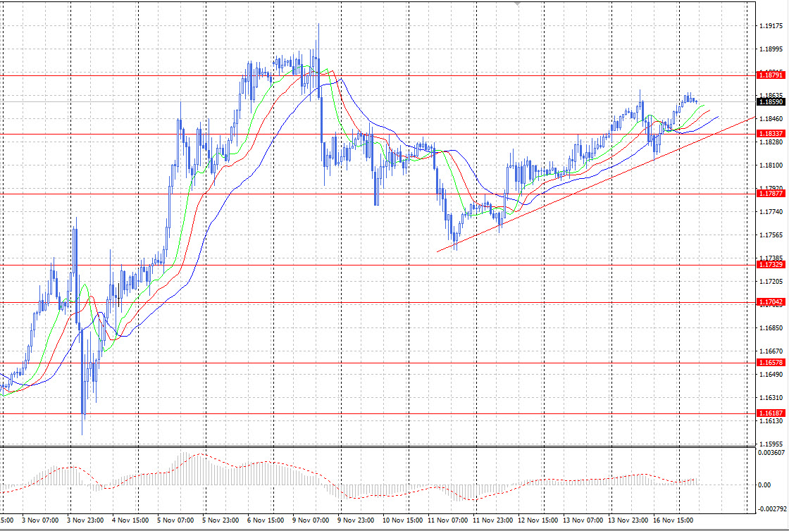789x531 pixels.
Task: Click the time label 4 Nov 15:00
Action: coord(130,520)
